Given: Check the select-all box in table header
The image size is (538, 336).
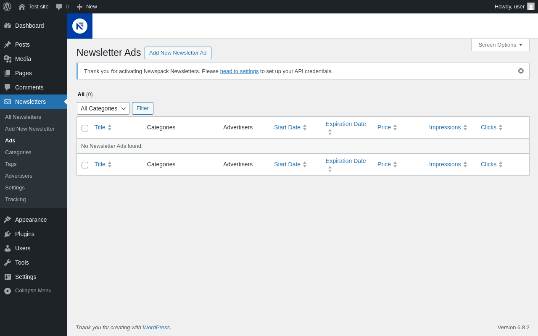Looking at the screenshot, I should coord(85,128).
